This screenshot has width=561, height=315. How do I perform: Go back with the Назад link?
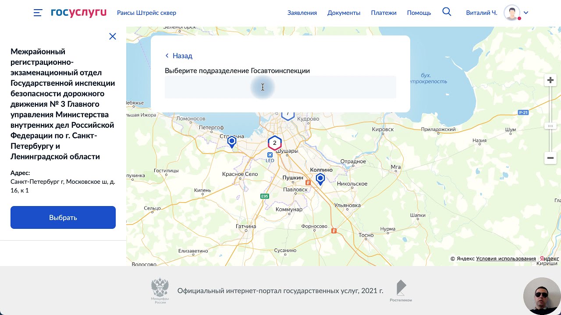[x=179, y=56]
